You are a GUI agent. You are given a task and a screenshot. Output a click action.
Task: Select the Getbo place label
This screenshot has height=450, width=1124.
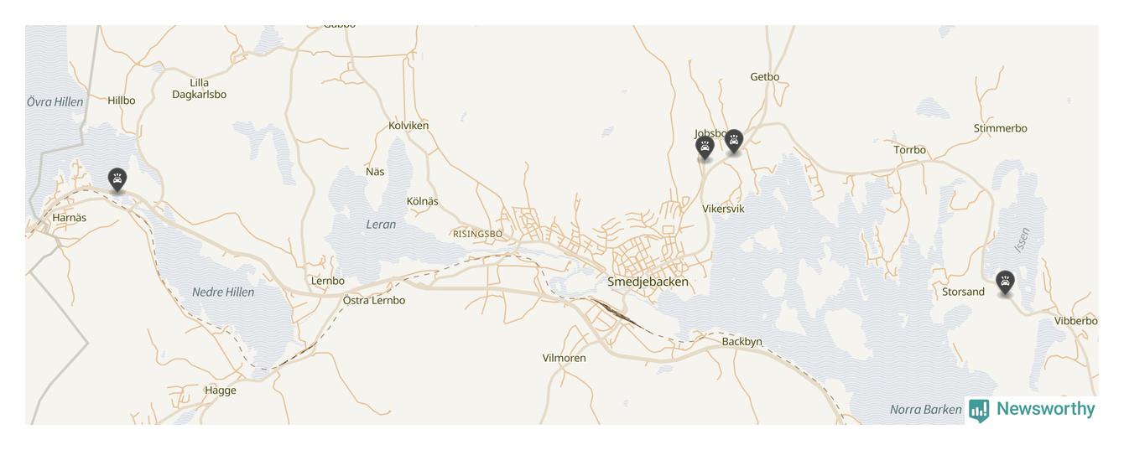(764, 77)
